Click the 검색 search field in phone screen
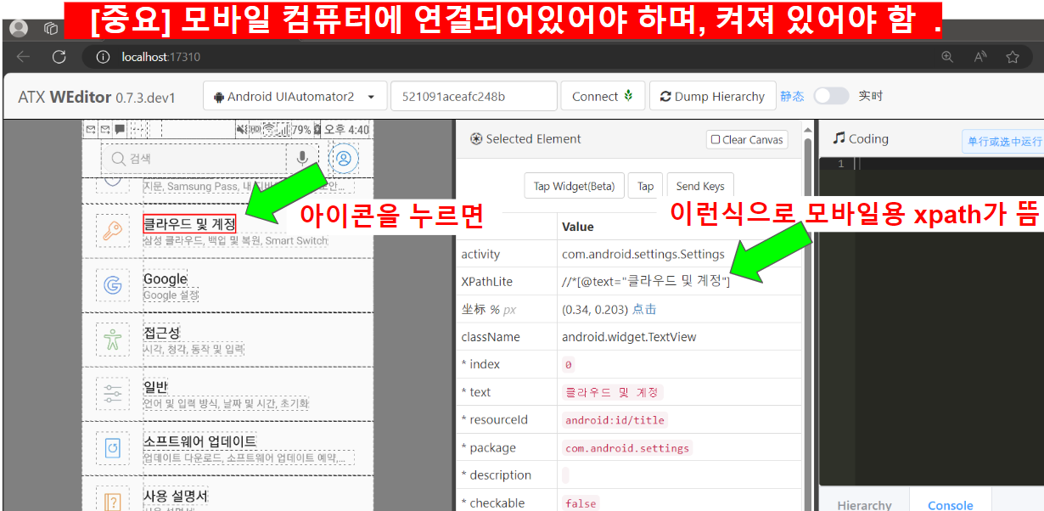The image size is (1044, 511). [194, 159]
